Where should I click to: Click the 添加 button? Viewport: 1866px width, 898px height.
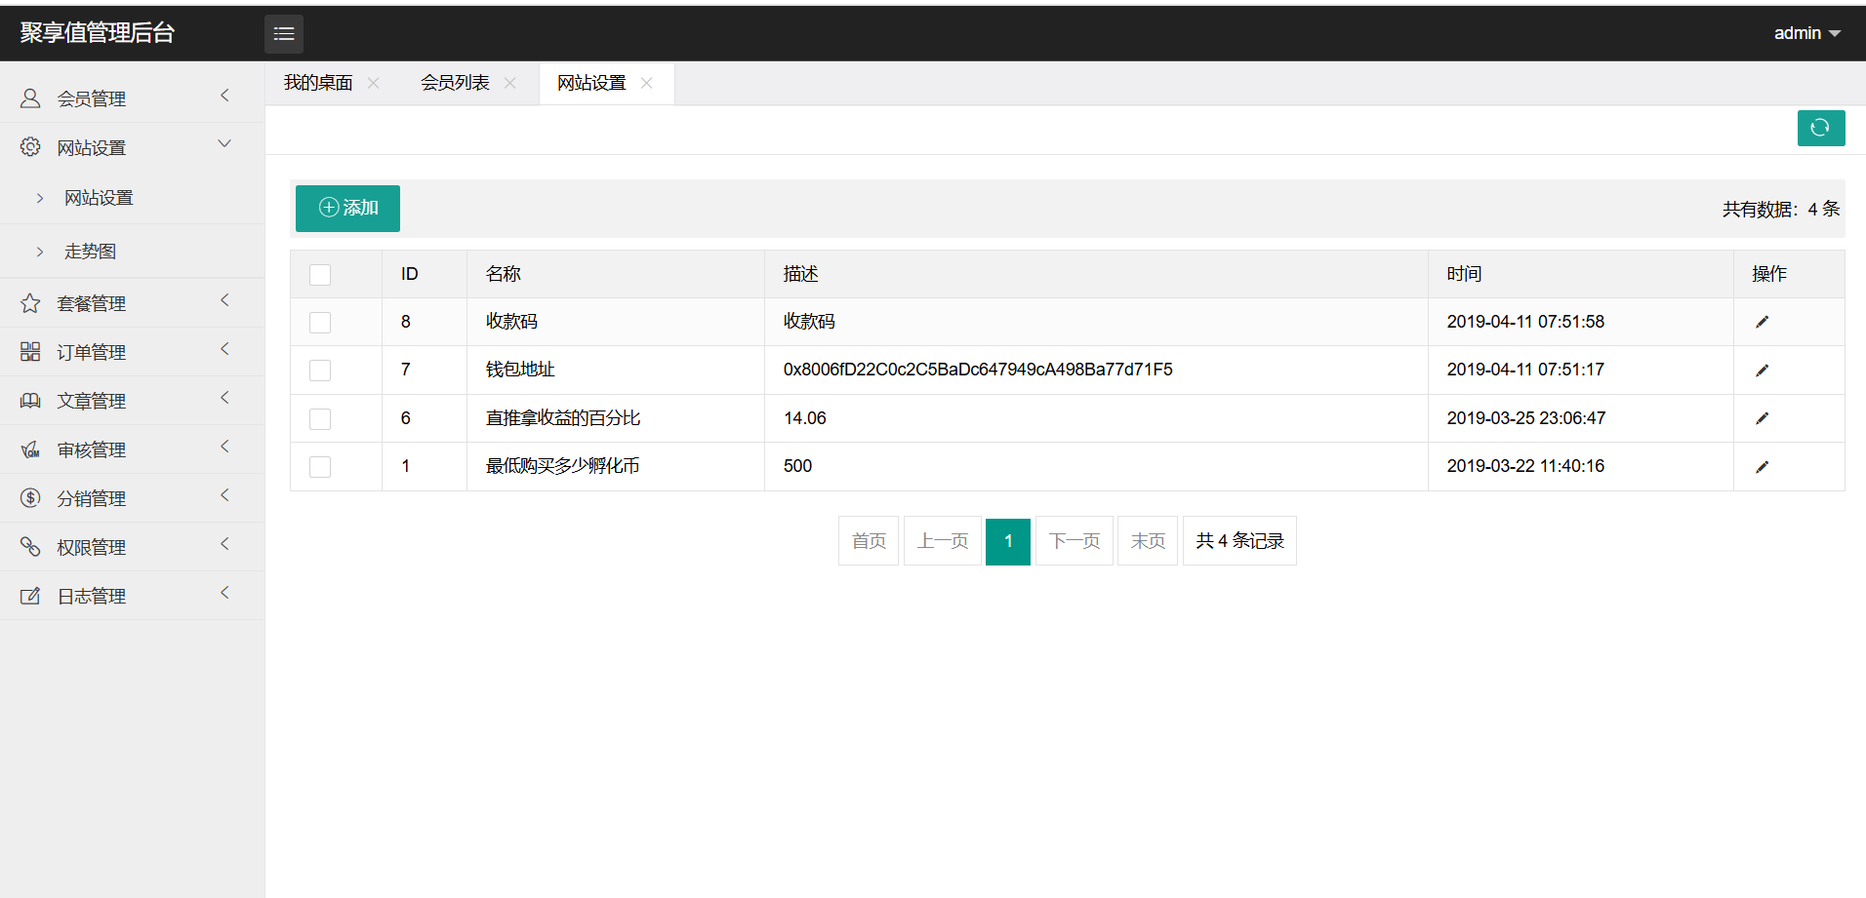(347, 209)
